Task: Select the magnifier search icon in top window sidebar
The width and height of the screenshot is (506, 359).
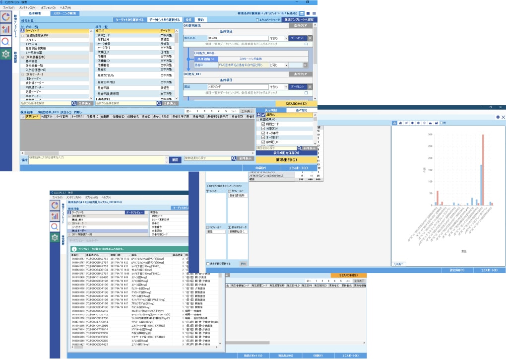Action: (x=6, y=42)
